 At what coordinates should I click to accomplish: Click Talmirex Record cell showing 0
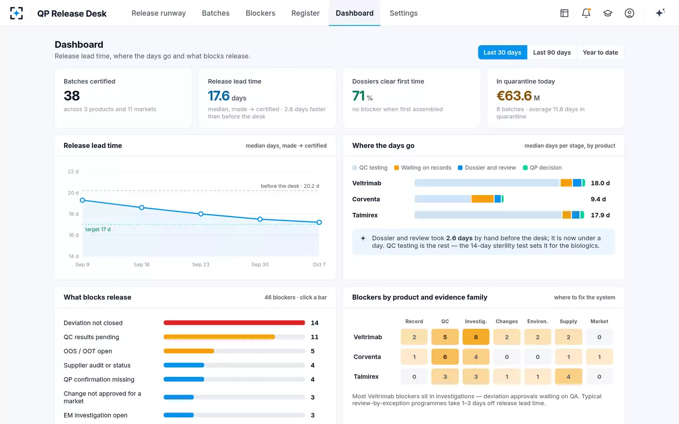pyautogui.click(x=414, y=377)
